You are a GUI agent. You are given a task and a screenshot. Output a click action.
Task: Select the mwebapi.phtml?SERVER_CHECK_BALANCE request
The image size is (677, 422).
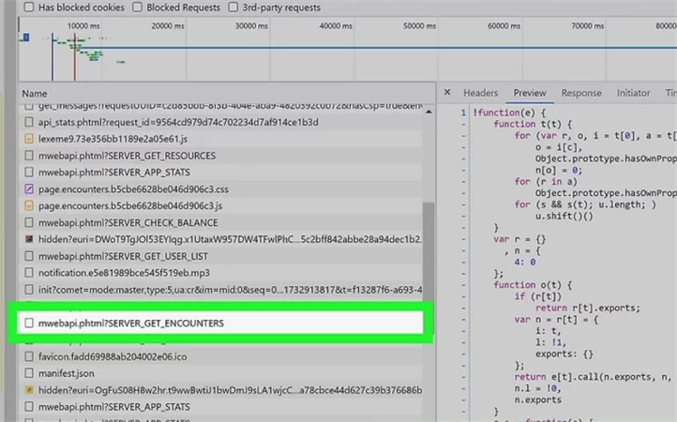point(128,223)
